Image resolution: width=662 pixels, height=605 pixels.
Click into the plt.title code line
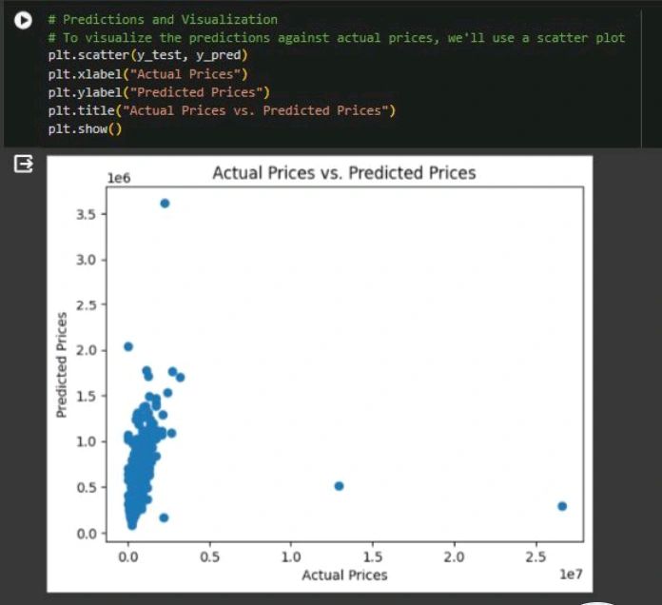tap(222, 110)
